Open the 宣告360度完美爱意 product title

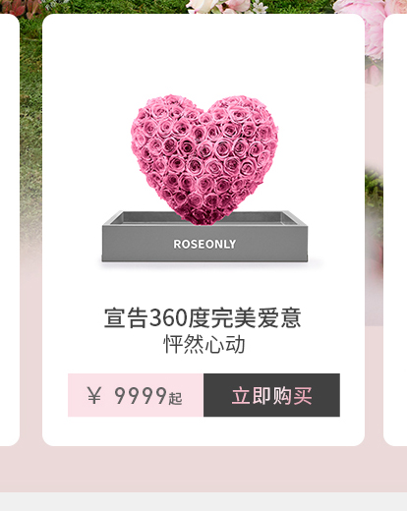pyautogui.click(x=203, y=318)
